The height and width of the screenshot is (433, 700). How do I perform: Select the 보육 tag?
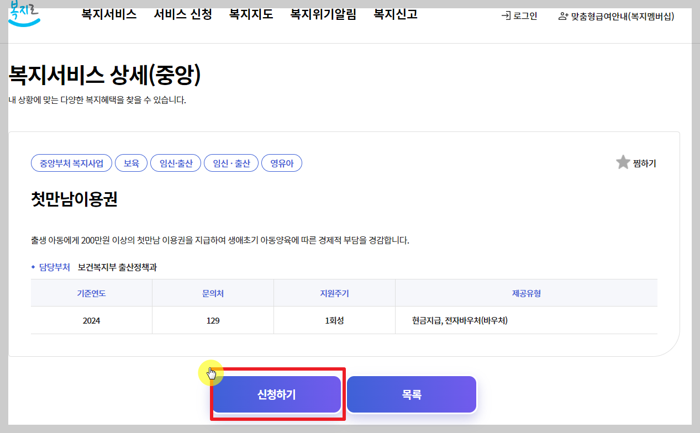pos(131,163)
